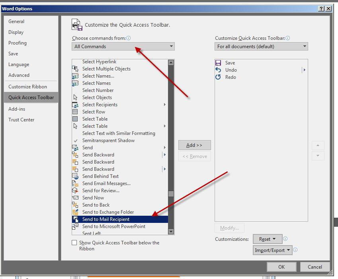Screen dimensions: 338x279
Task: Select Select Text with Similar Formatting
Action: coord(120,133)
